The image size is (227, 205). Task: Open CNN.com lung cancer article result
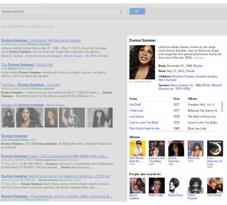pos(56,176)
